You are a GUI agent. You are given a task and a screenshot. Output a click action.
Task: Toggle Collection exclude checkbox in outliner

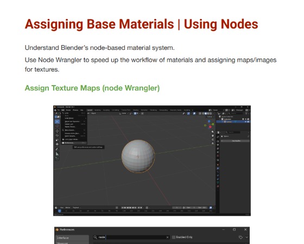(243, 119)
